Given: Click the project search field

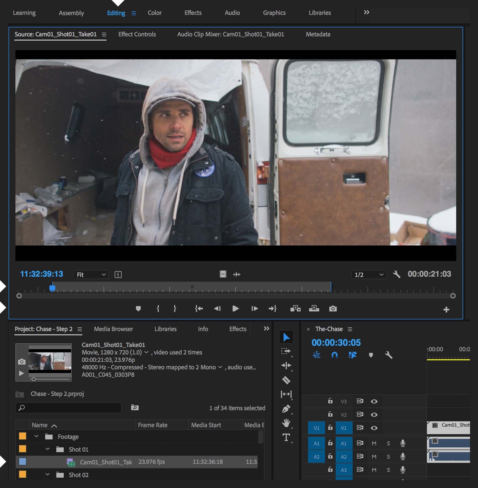Looking at the screenshot, I should click(x=69, y=408).
